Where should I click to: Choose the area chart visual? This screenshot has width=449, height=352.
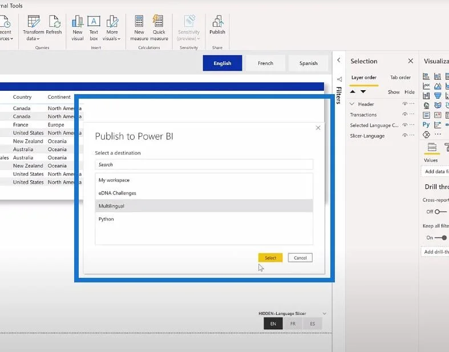pyautogui.click(x=438, y=86)
